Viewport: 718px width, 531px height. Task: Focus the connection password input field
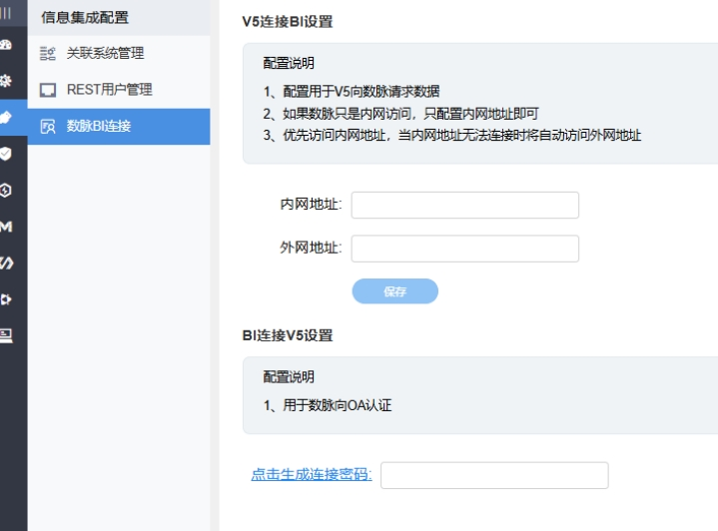(494, 475)
